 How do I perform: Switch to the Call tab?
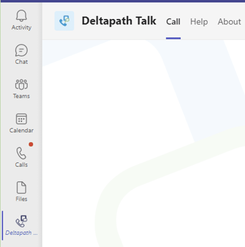tap(173, 22)
